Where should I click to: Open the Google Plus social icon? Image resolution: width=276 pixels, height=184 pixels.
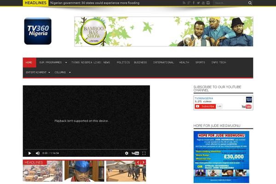(189, 3)
